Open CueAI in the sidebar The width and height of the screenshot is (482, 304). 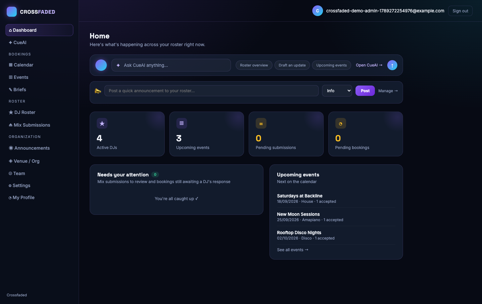[x=39, y=42]
